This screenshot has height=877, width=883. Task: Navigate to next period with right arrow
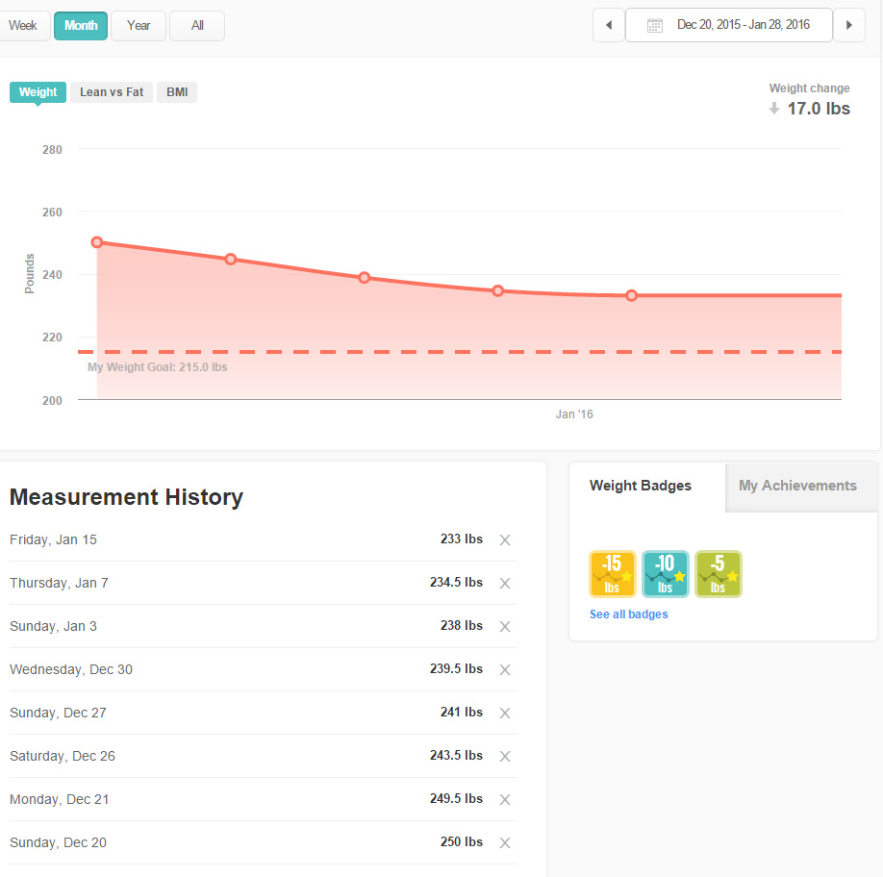click(x=849, y=25)
